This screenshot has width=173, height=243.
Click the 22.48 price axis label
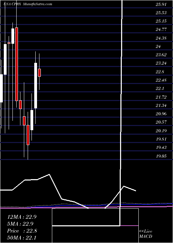click(x=161, y=80)
